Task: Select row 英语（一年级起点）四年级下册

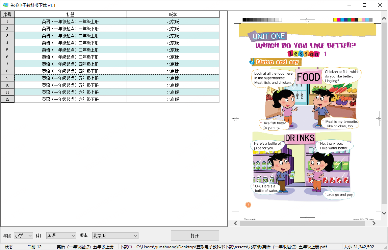Action: click(117, 71)
